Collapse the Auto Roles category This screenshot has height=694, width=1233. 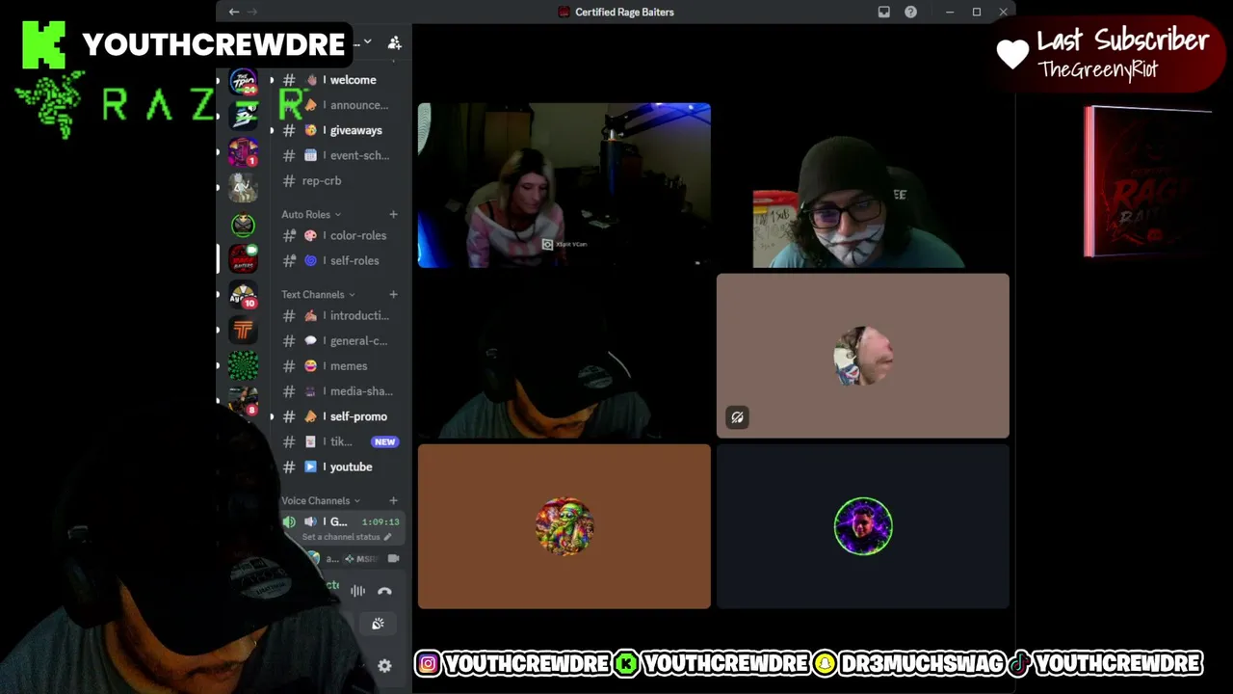[x=311, y=214]
